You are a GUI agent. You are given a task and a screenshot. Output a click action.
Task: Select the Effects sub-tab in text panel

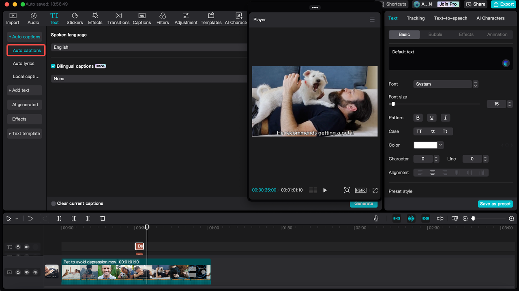(466, 34)
